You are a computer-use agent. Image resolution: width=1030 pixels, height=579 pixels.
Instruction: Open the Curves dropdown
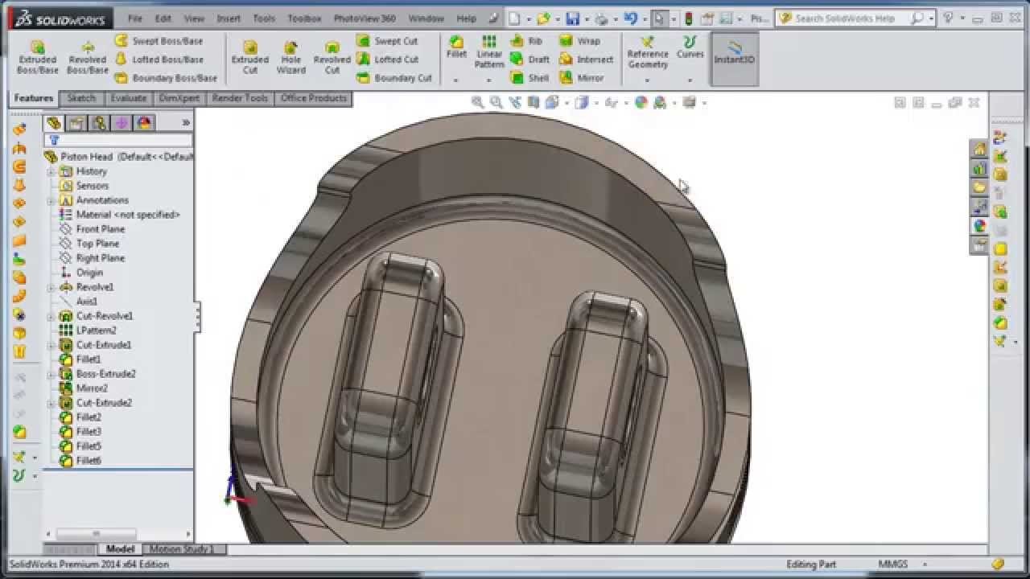point(690,80)
